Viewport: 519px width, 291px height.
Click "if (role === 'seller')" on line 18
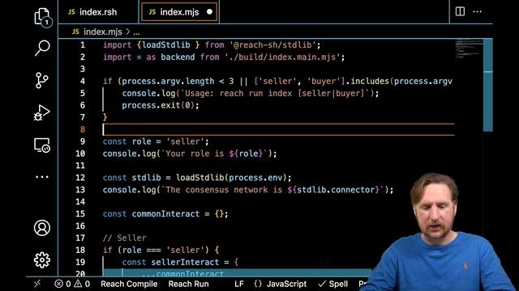point(156,250)
